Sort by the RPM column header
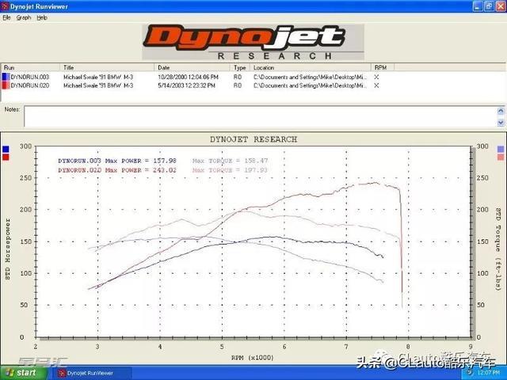 (x=383, y=67)
